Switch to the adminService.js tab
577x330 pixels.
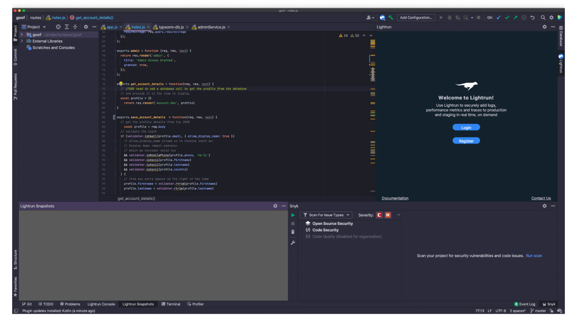tap(211, 27)
